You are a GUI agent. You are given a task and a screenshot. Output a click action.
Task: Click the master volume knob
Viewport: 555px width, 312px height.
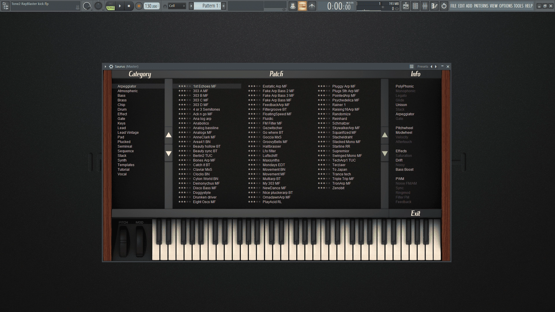click(x=87, y=6)
